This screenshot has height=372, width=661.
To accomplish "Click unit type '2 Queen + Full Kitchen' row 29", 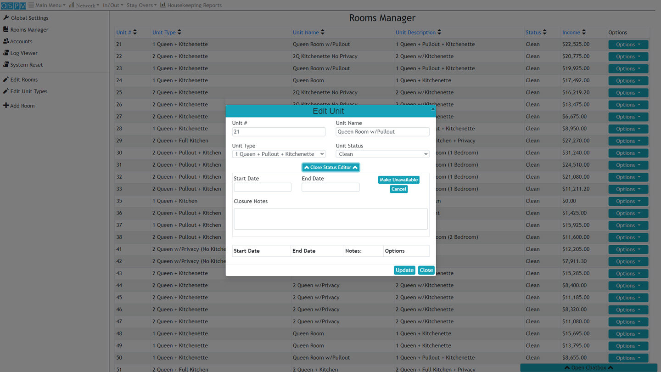I will 180,141.
